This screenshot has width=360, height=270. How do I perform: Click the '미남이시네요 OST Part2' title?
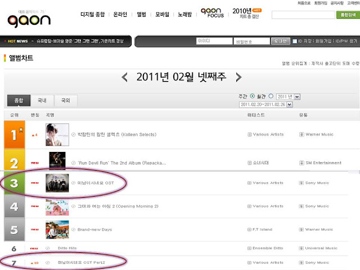[81, 263]
